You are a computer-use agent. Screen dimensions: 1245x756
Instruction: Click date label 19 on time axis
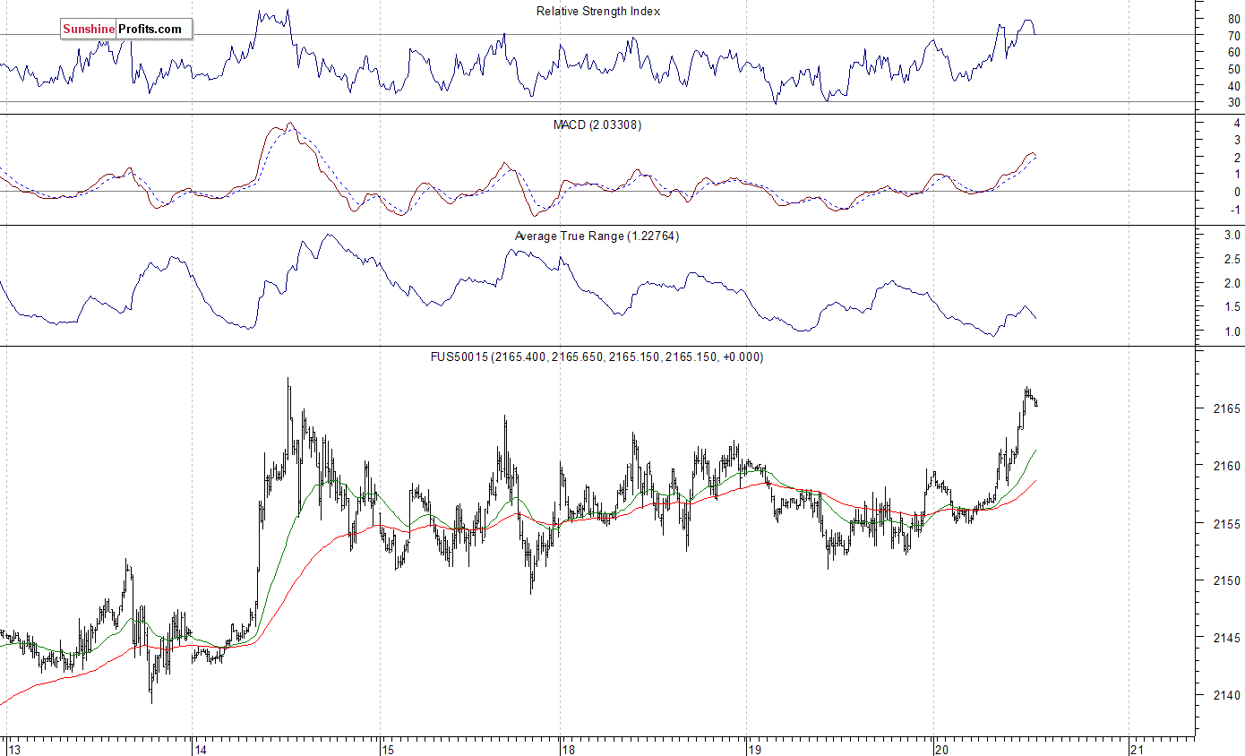pyautogui.click(x=754, y=749)
